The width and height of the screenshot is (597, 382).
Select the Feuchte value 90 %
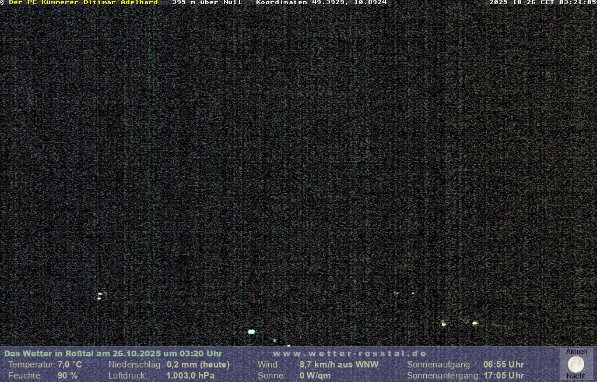tap(67, 376)
